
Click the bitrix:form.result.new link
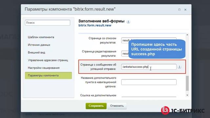coord(95,26)
